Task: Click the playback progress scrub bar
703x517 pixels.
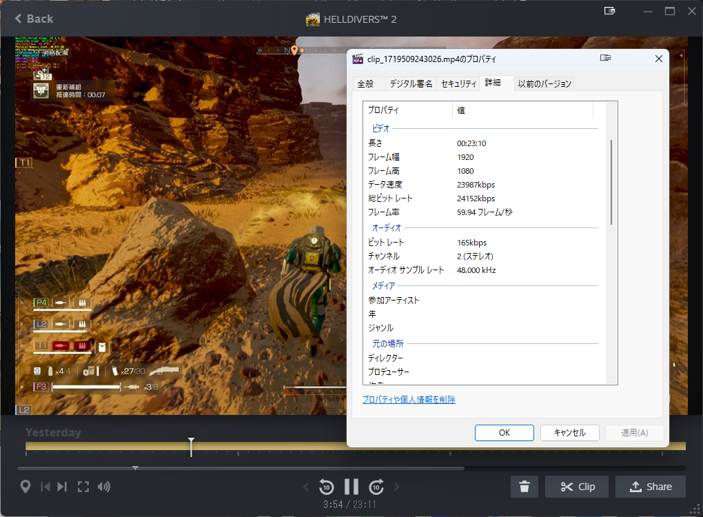Action: (351, 468)
